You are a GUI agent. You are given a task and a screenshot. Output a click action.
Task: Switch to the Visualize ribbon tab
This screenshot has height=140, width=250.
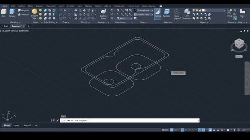click(x=39, y=6)
